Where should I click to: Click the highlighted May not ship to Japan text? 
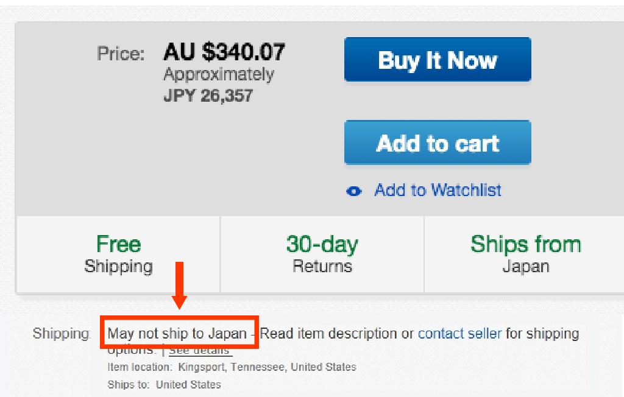(x=180, y=333)
